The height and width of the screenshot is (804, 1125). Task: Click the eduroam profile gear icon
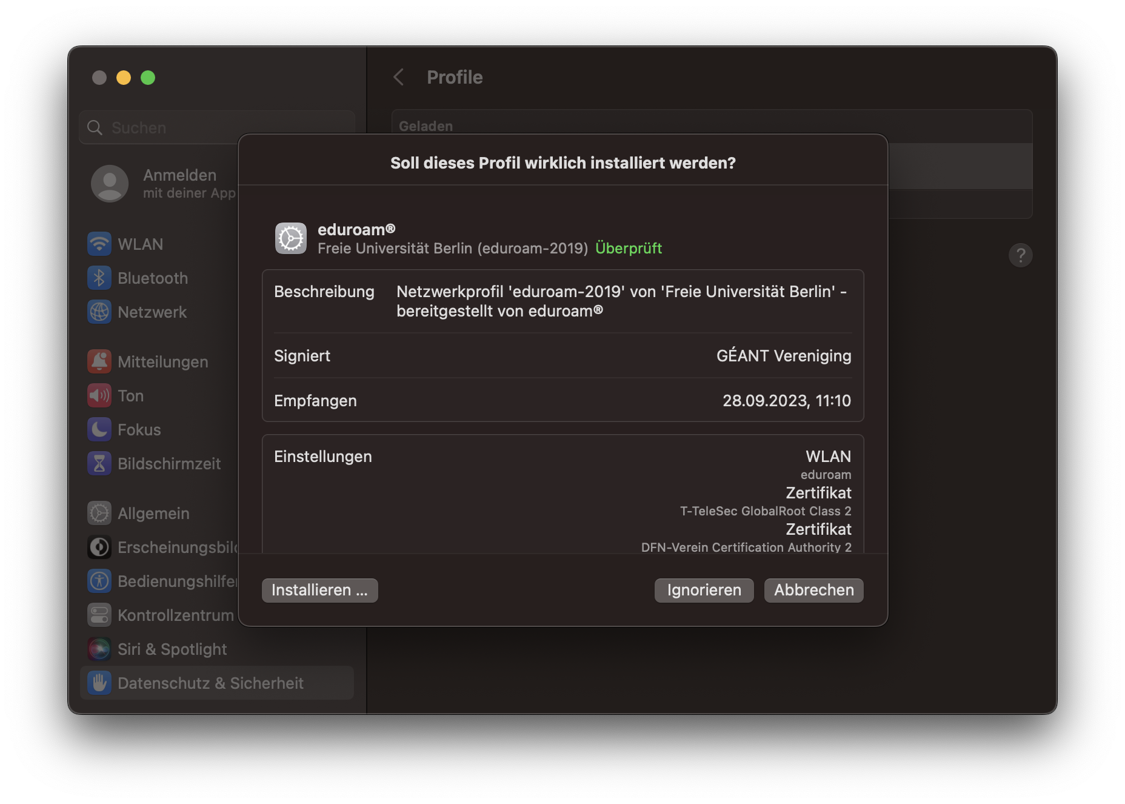click(291, 238)
